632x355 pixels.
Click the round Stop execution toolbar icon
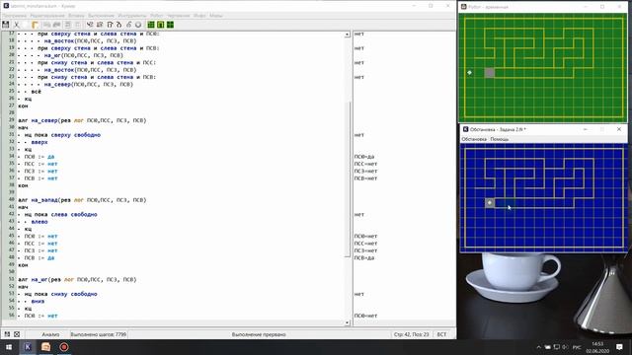click(x=138, y=25)
